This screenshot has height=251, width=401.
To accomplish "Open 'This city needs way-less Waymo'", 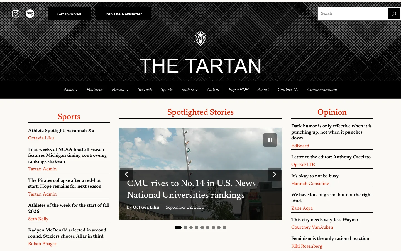I will pyautogui.click(x=325, y=220).
